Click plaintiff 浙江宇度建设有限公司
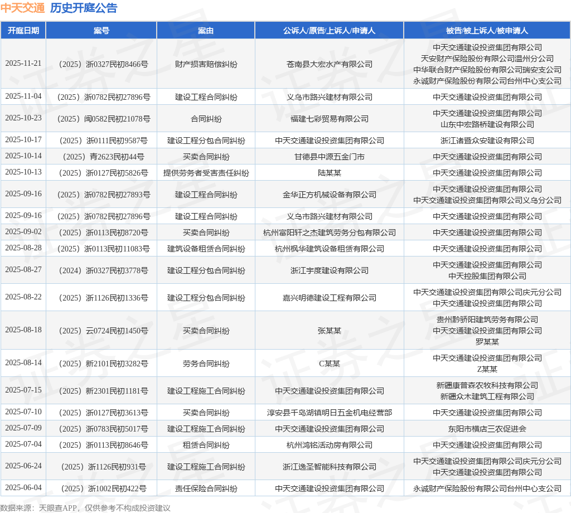This screenshot has width=571, height=513. pos(329,270)
